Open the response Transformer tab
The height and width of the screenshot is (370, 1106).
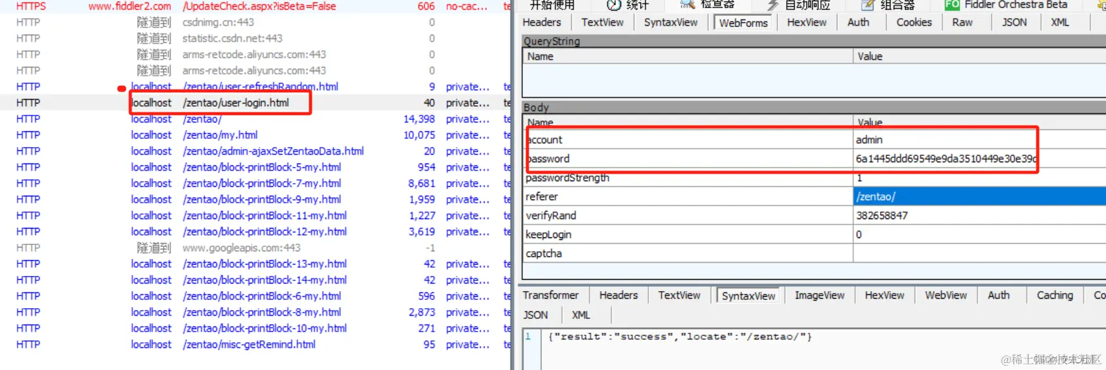click(x=551, y=295)
